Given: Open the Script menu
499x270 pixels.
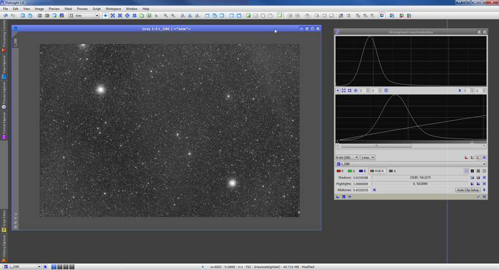Looking at the screenshot, I should pyautogui.click(x=96, y=9).
